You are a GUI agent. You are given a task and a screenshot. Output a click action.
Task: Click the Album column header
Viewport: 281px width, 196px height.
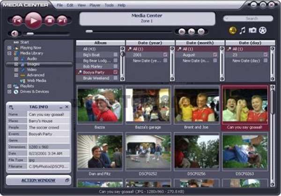pos(100,43)
